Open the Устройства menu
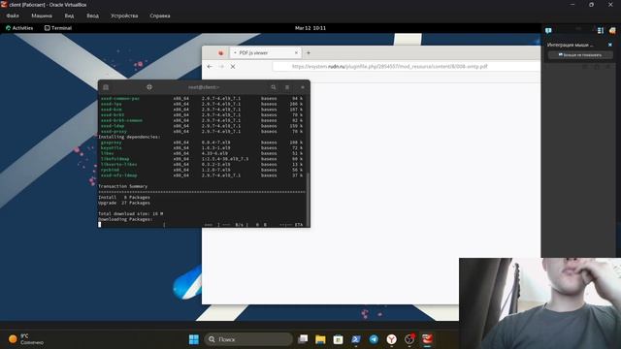 coord(124,16)
